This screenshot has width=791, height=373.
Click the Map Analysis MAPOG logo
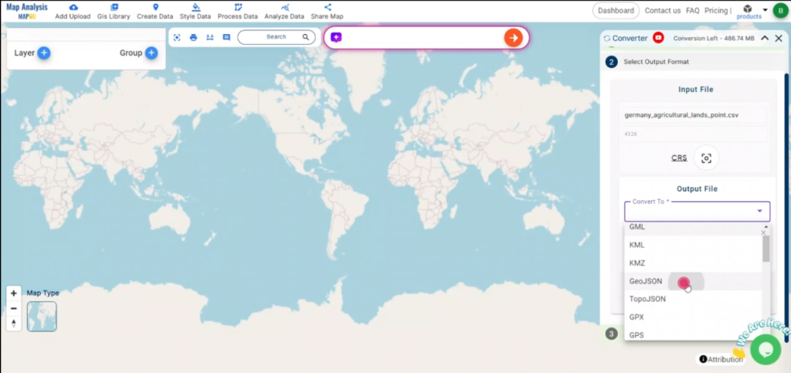point(27,11)
